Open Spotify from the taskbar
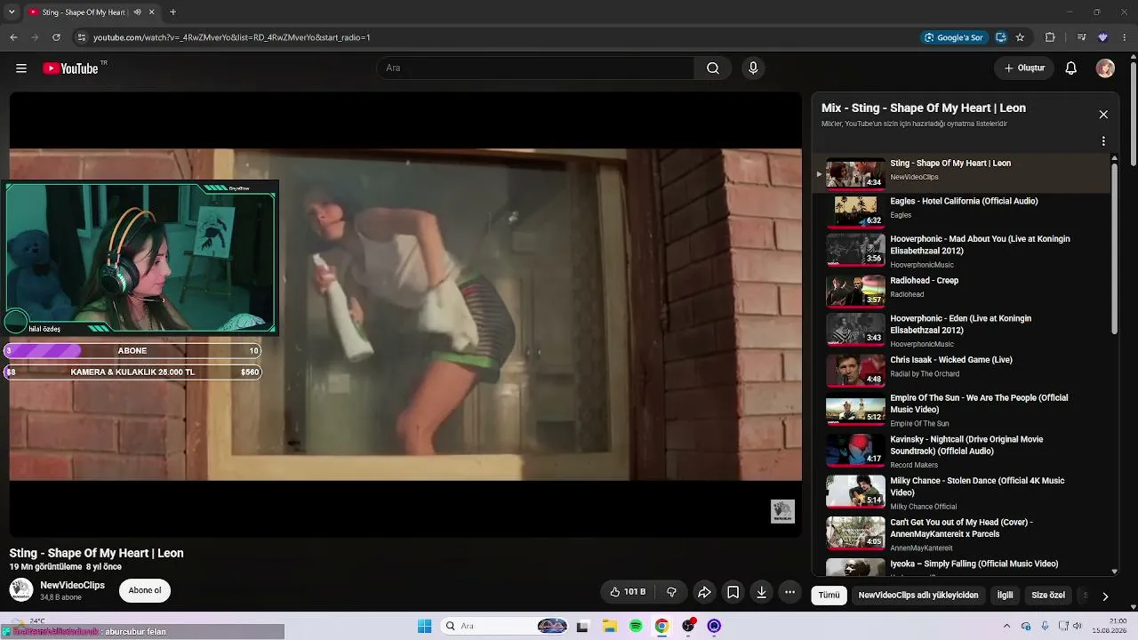This screenshot has height=640, width=1138. point(636,627)
